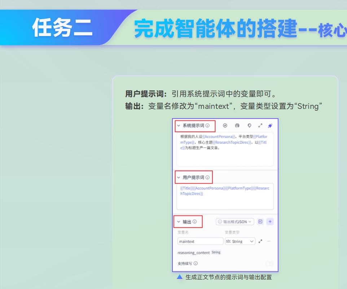Click the 变量名 column label
The width and height of the screenshot is (347, 289).
pos(183,232)
